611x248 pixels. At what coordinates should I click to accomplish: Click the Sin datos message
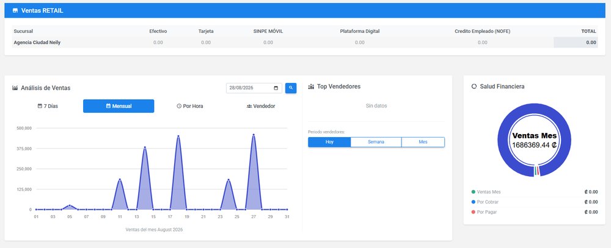pos(376,106)
